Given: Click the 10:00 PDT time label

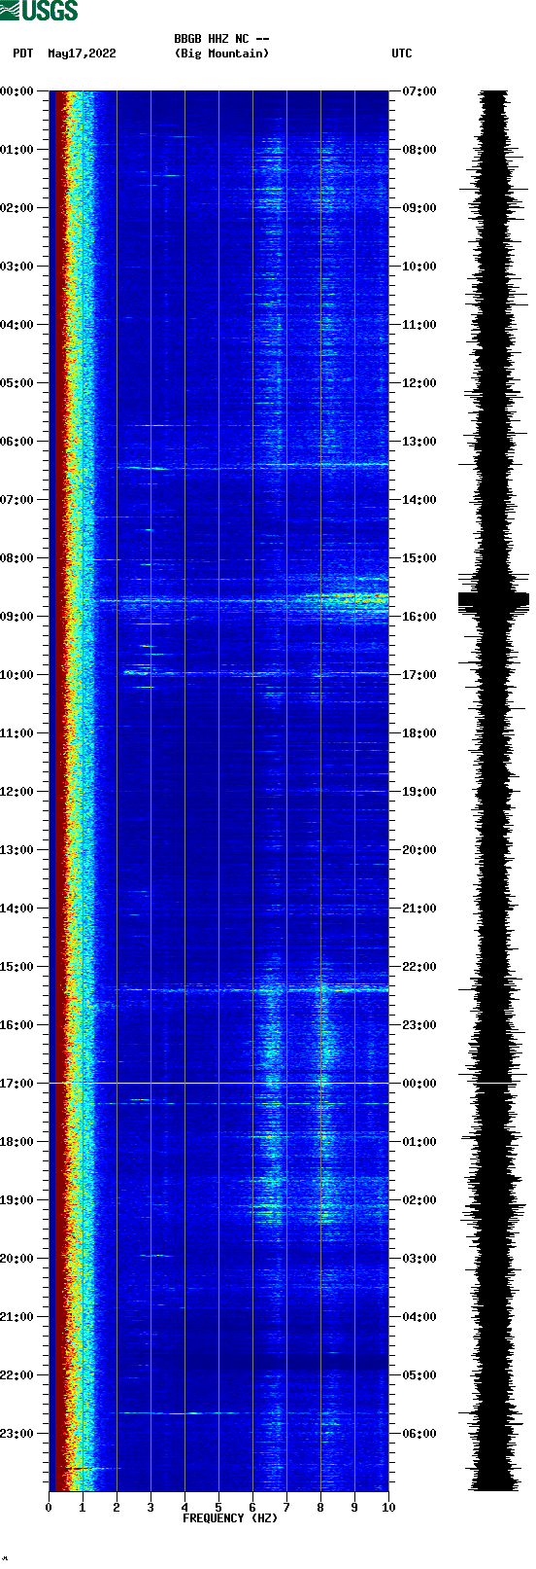Looking at the screenshot, I should (x=17, y=675).
